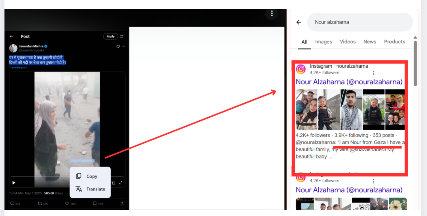Screen dimensions: 427x216
Task: Open the post's three-dot more menu
Action: click(123, 46)
